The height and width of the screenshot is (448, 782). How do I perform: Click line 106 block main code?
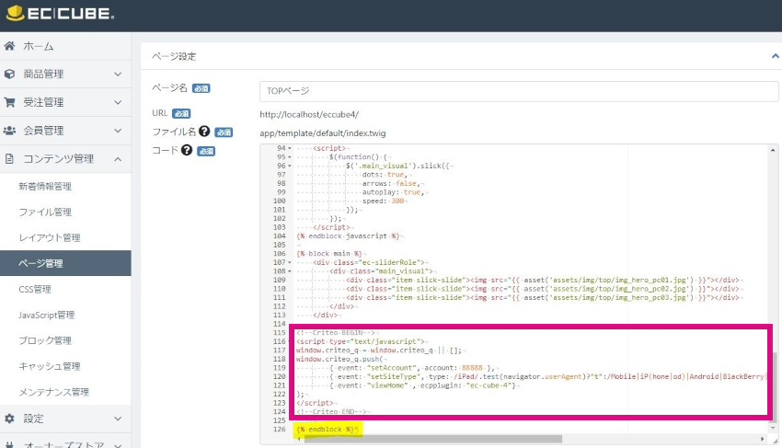coord(329,253)
